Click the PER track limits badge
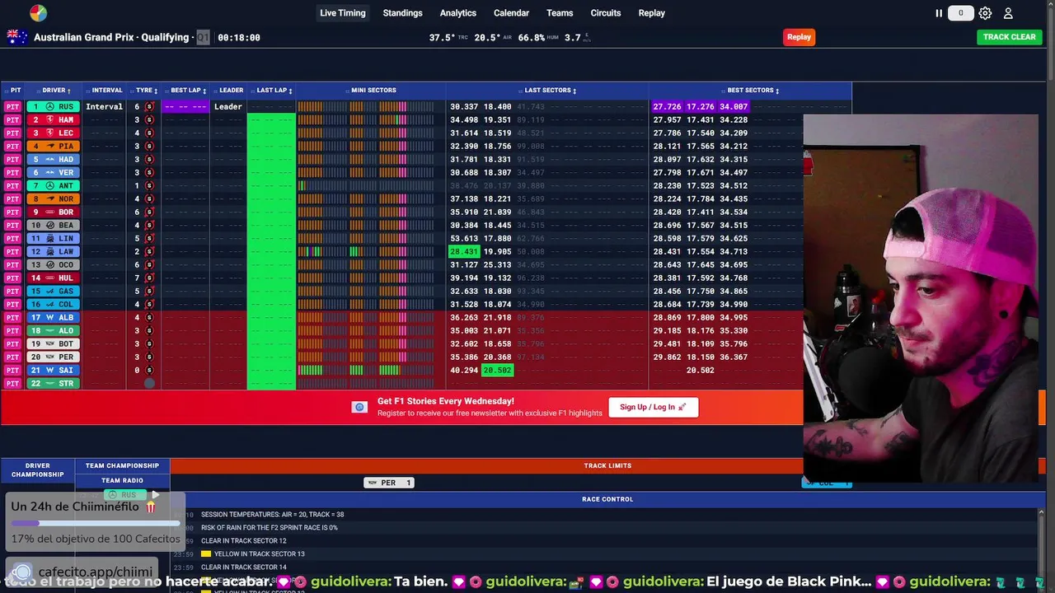The image size is (1055, 593). click(x=388, y=483)
